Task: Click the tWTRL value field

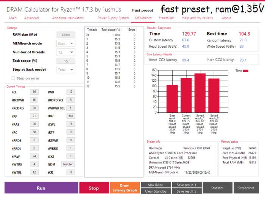Action: 34,172
